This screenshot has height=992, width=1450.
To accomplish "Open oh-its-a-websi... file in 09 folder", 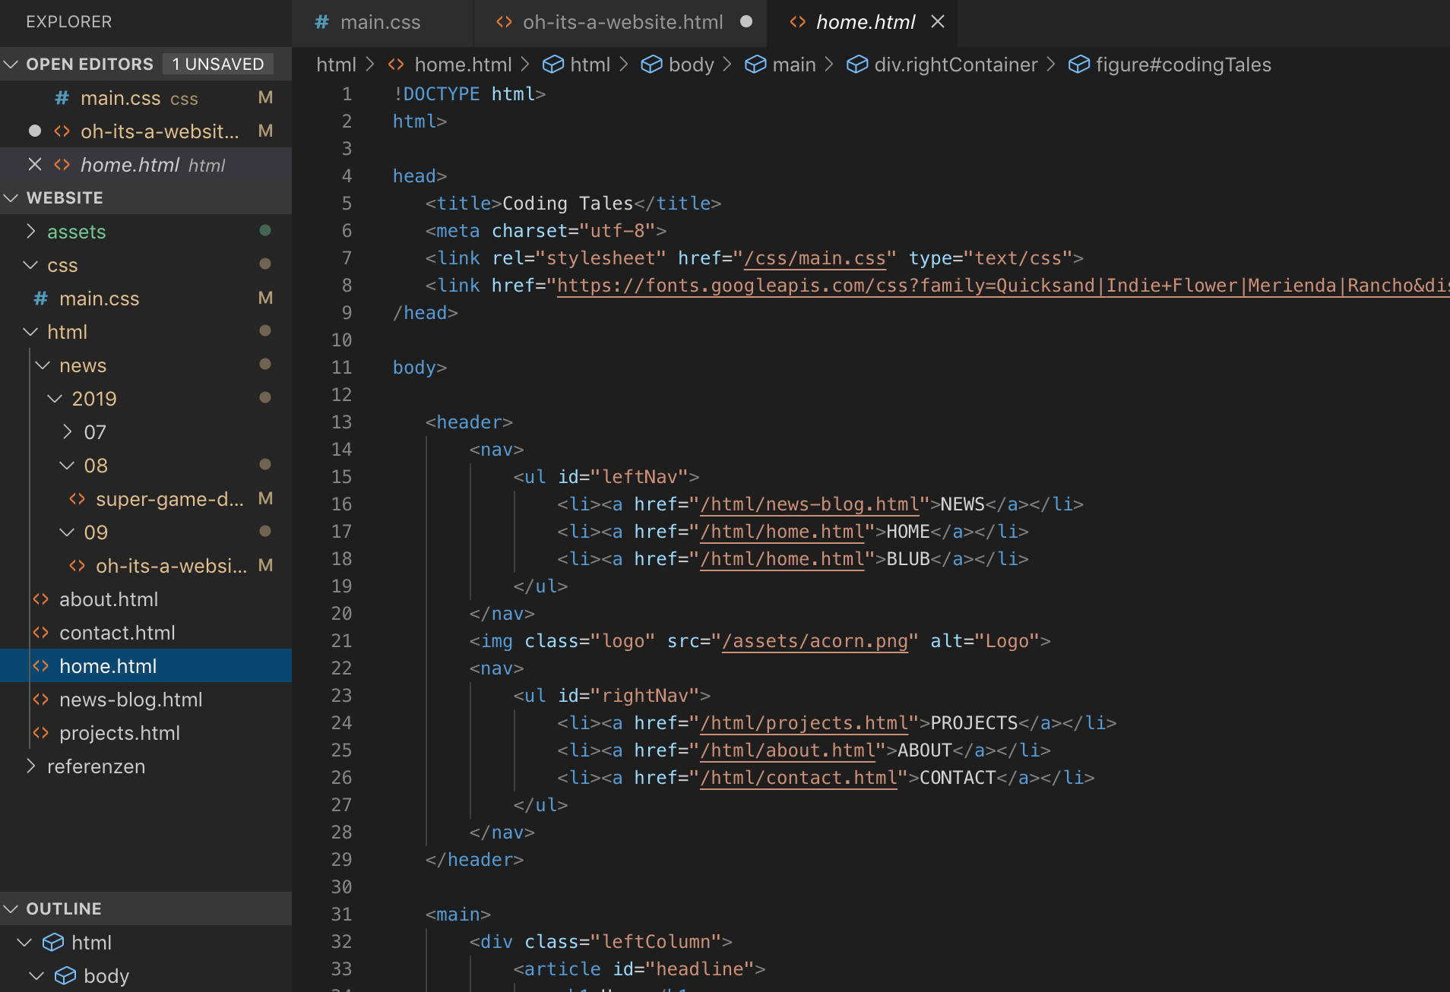I will coord(146,566).
